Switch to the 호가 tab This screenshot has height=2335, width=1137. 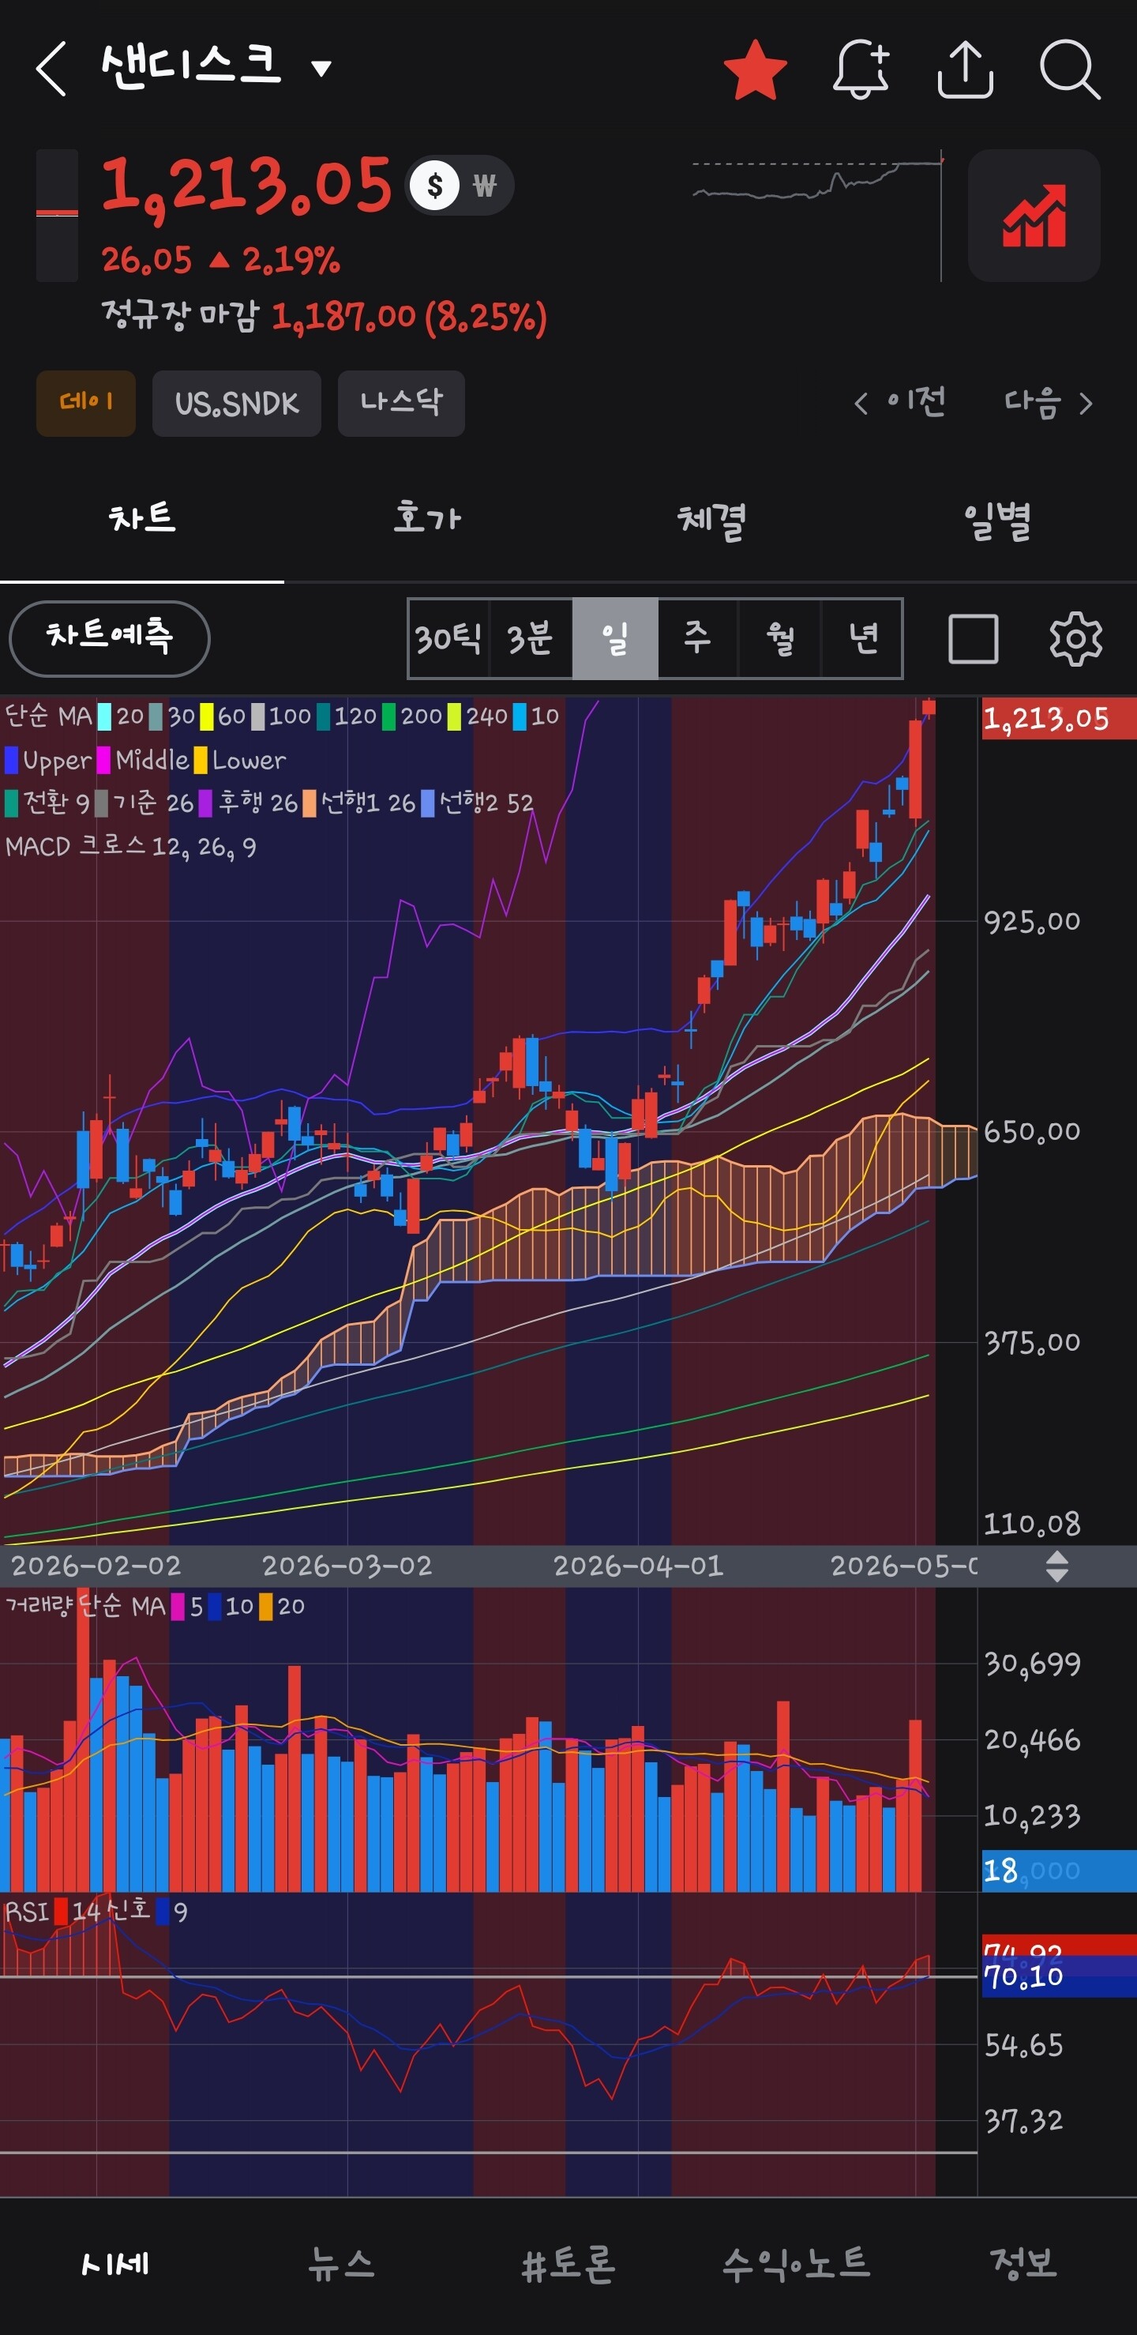pos(426,518)
